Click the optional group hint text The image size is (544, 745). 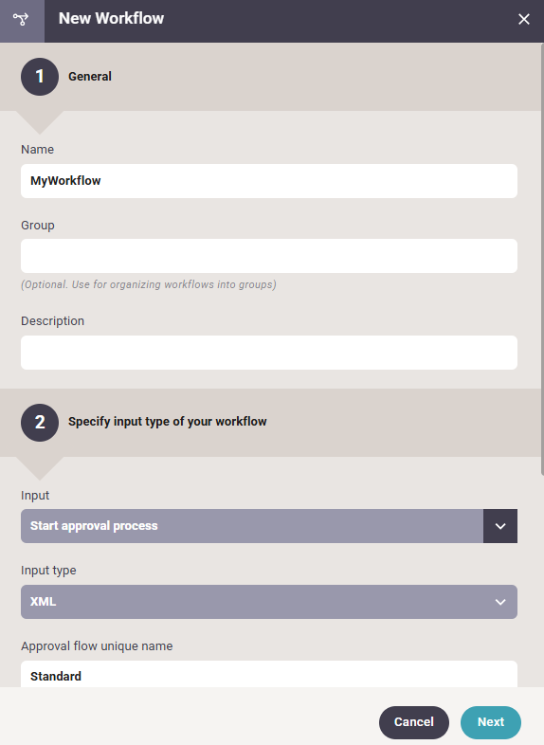(149, 284)
